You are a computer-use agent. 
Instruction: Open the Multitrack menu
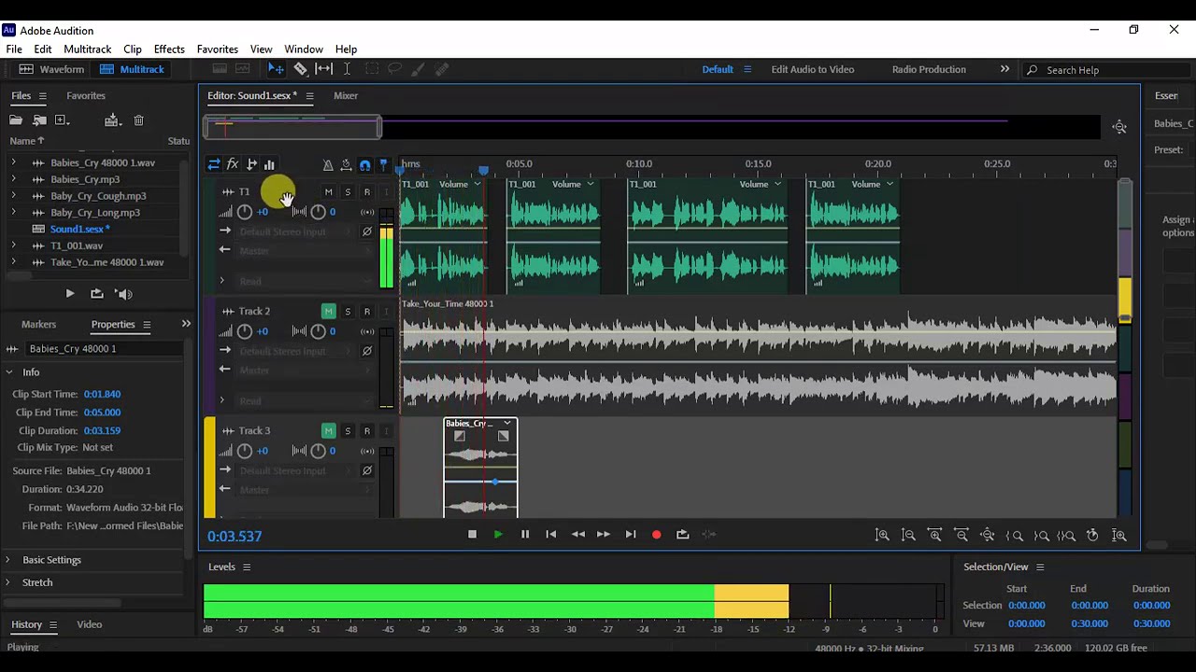coord(87,49)
